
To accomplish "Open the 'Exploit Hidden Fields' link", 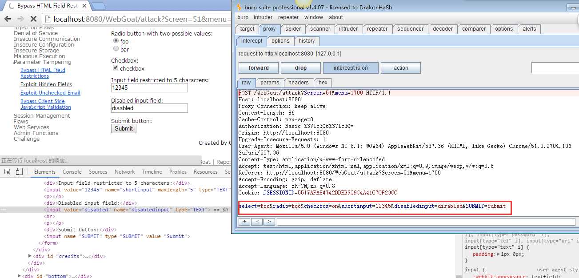I will [46, 84].
